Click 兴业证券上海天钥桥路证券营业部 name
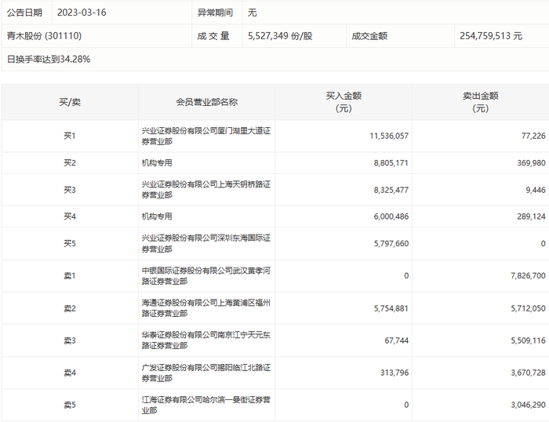Image resolution: width=549 pixels, height=422 pixels. tap(205, 190)
